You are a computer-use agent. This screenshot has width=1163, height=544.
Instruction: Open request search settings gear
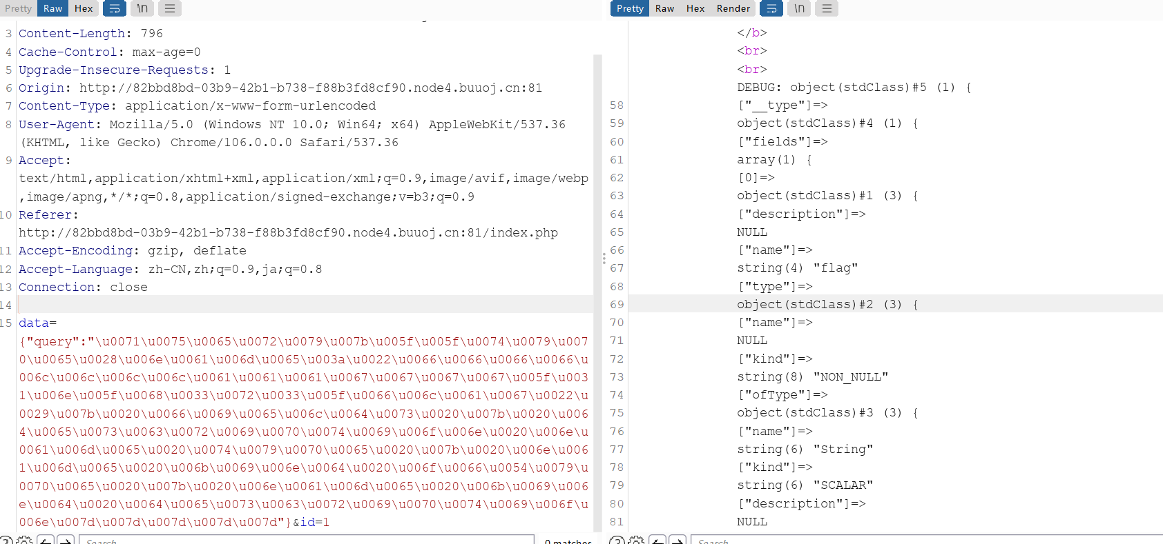tap(24, 541)
